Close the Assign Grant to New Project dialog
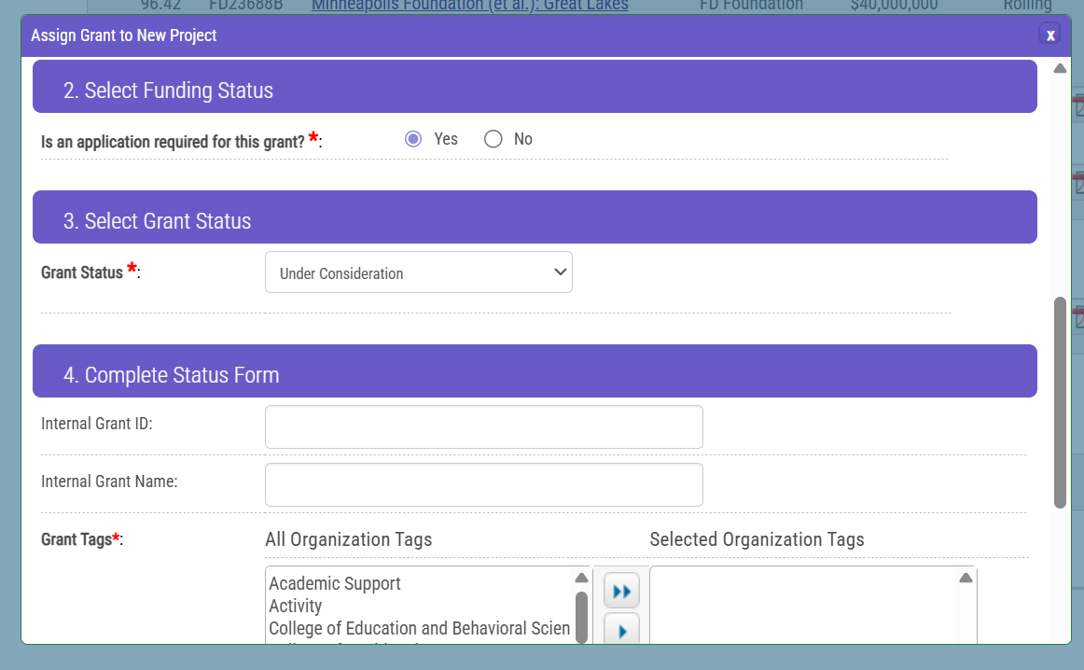Image resolution: width=1084 pixels, height=670 pixels. click(x=1049, y=35)
